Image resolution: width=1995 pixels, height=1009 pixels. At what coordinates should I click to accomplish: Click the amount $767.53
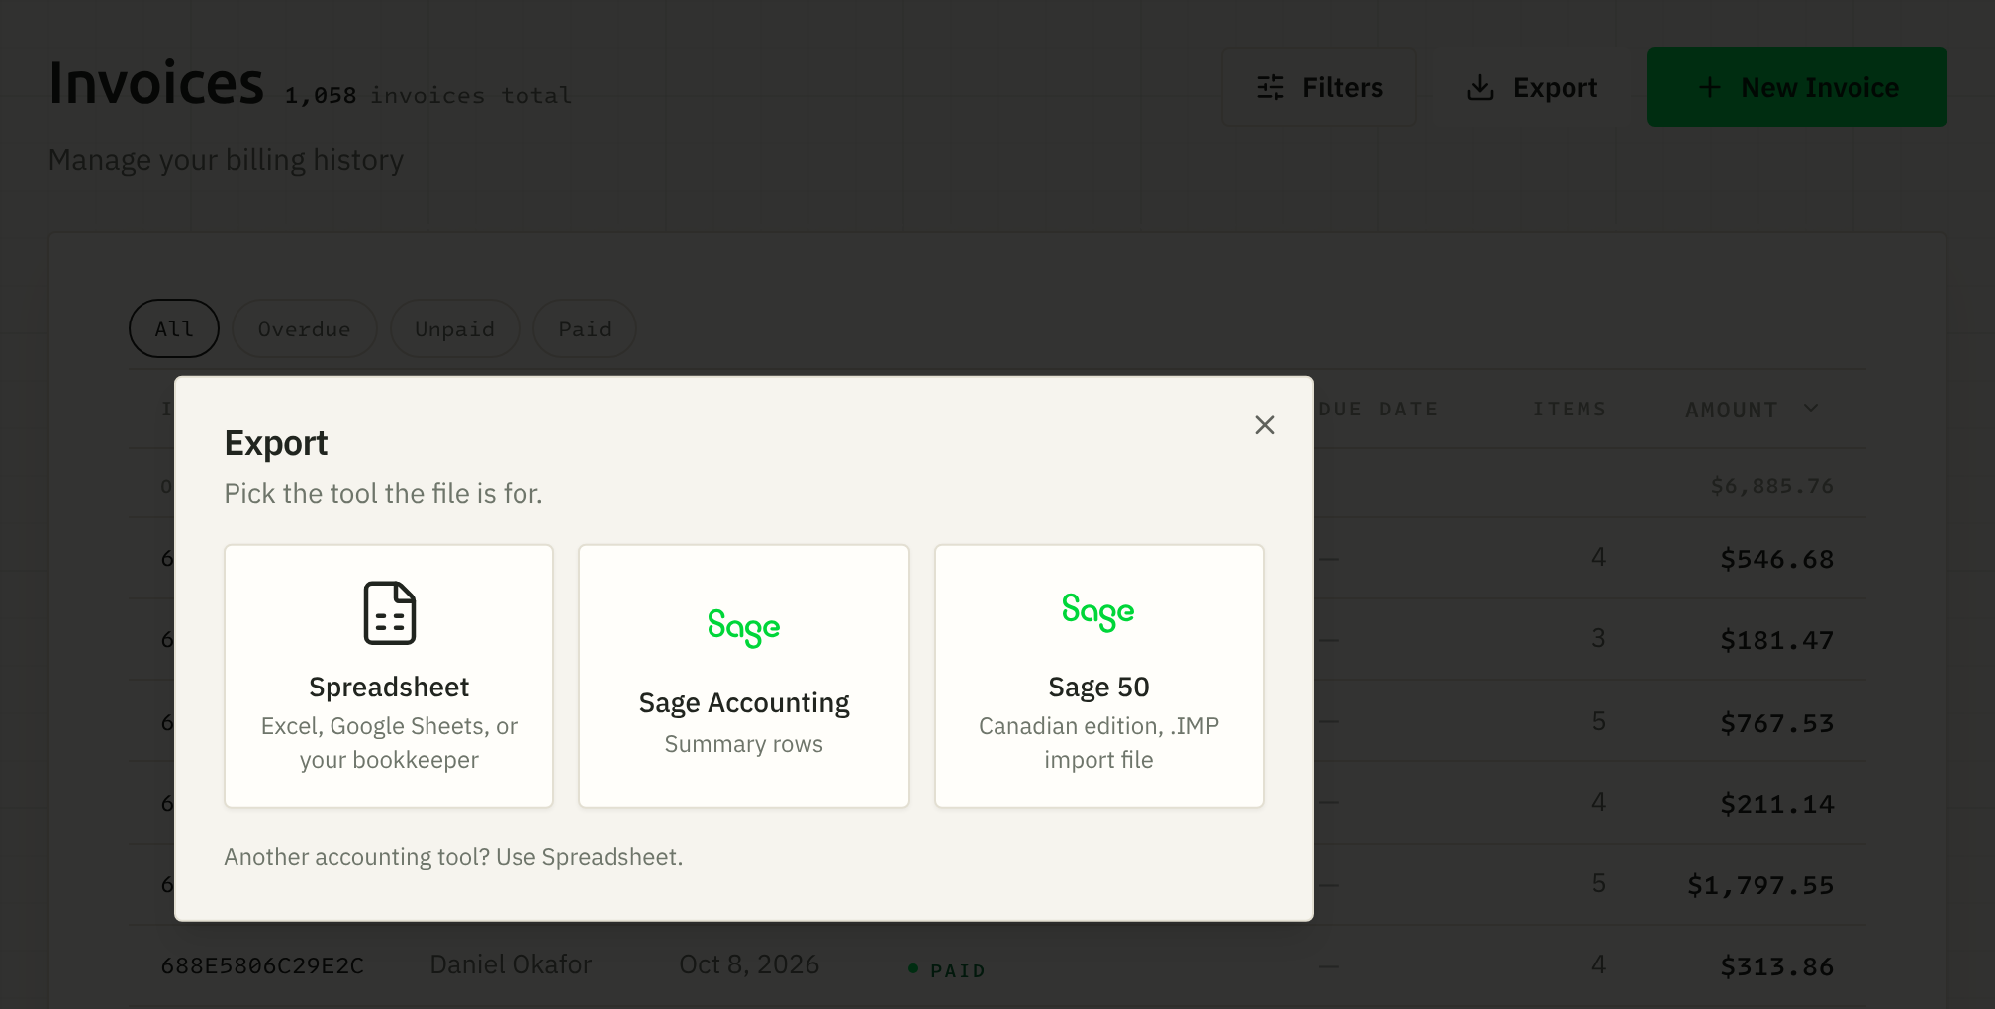click(1777, 723)
